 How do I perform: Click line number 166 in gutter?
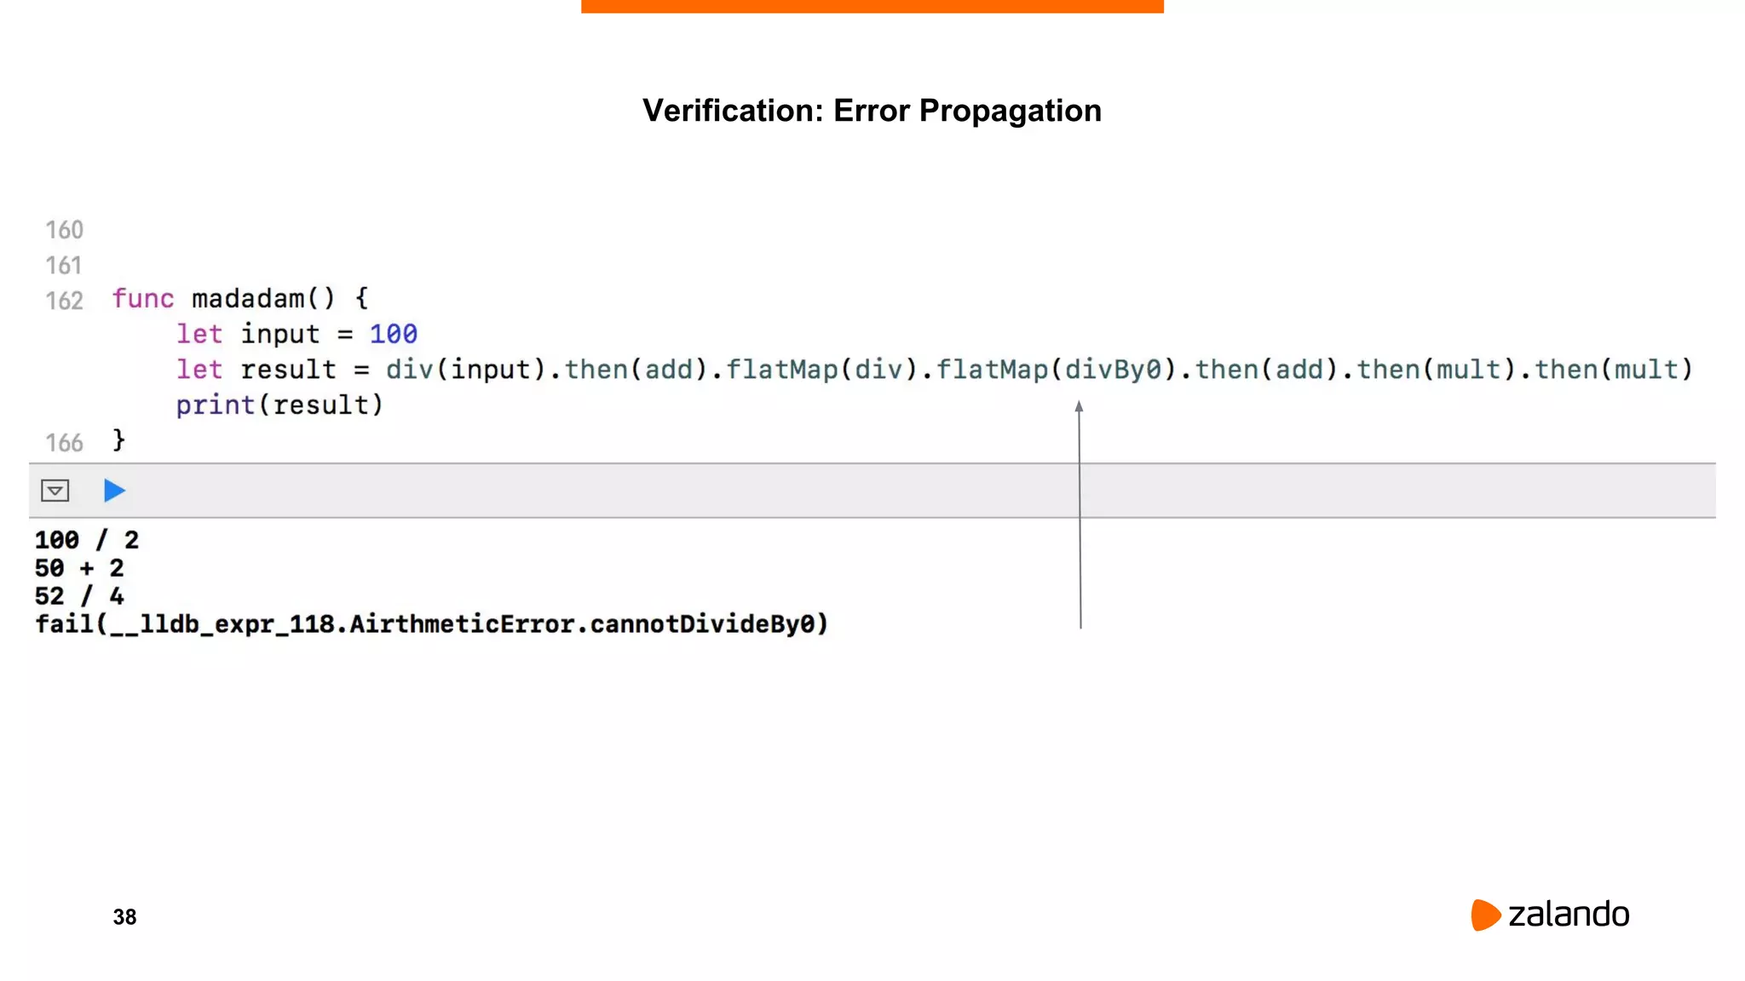tap(64, 443)
